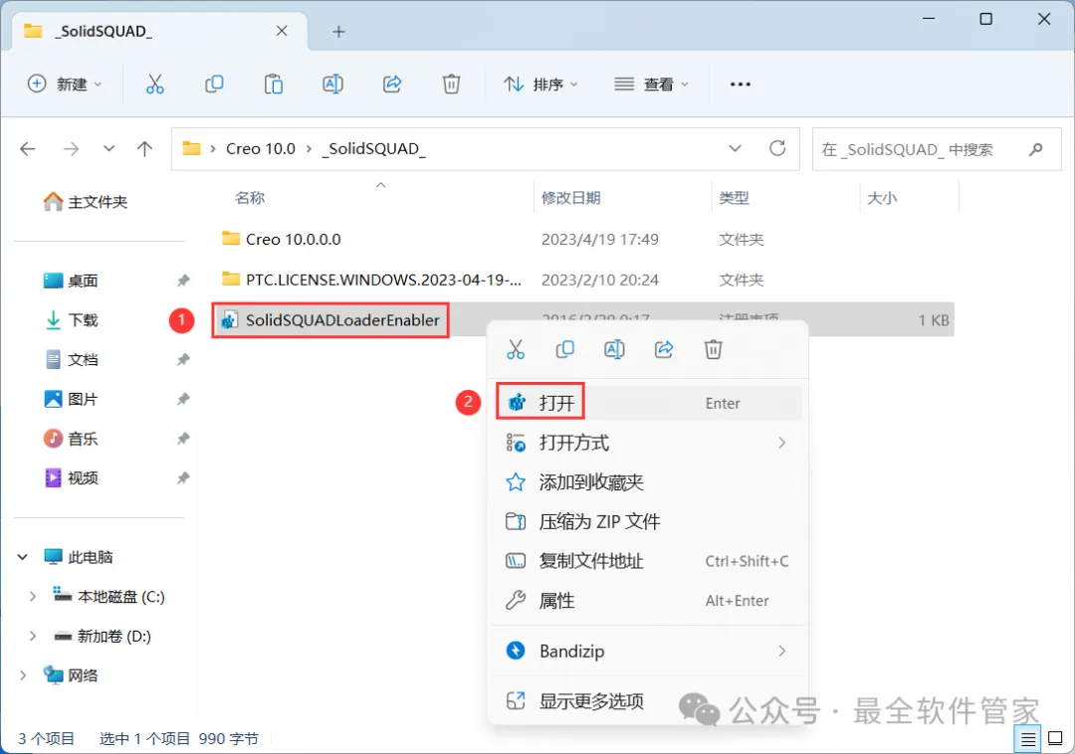The image size is (1075, 754).
Task: Select the PTC.LICENSE.WINDOWS folder
Action: (383, 280)
